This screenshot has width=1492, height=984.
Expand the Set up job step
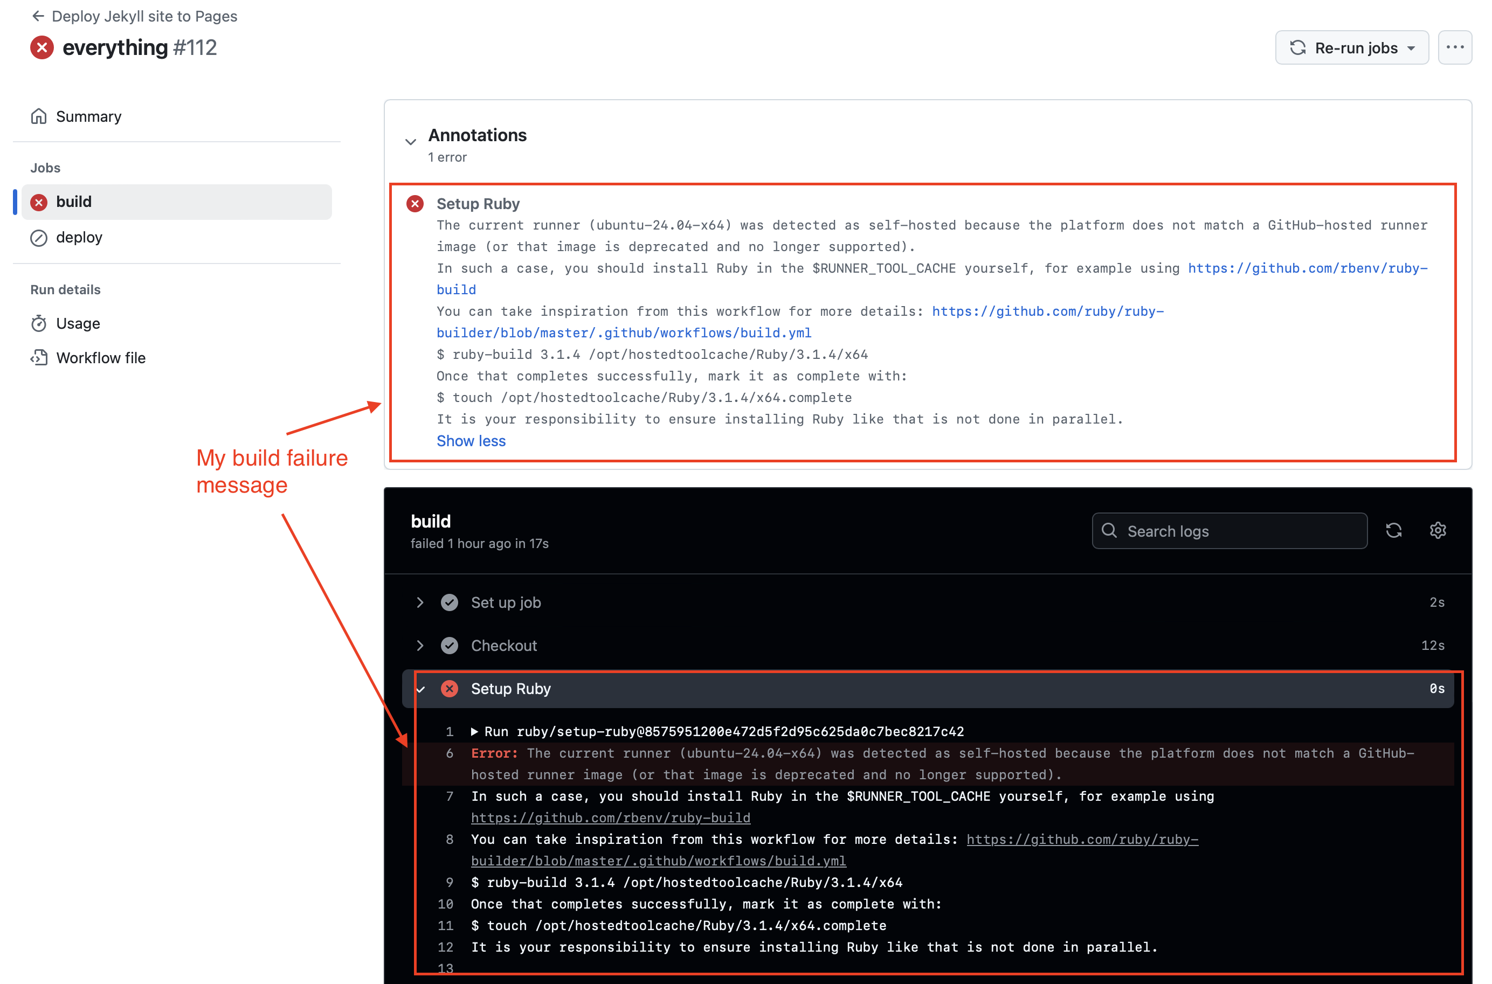coord(422,603)
